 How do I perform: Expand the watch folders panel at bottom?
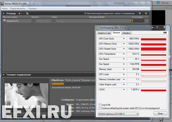click(x=4, y=118)
